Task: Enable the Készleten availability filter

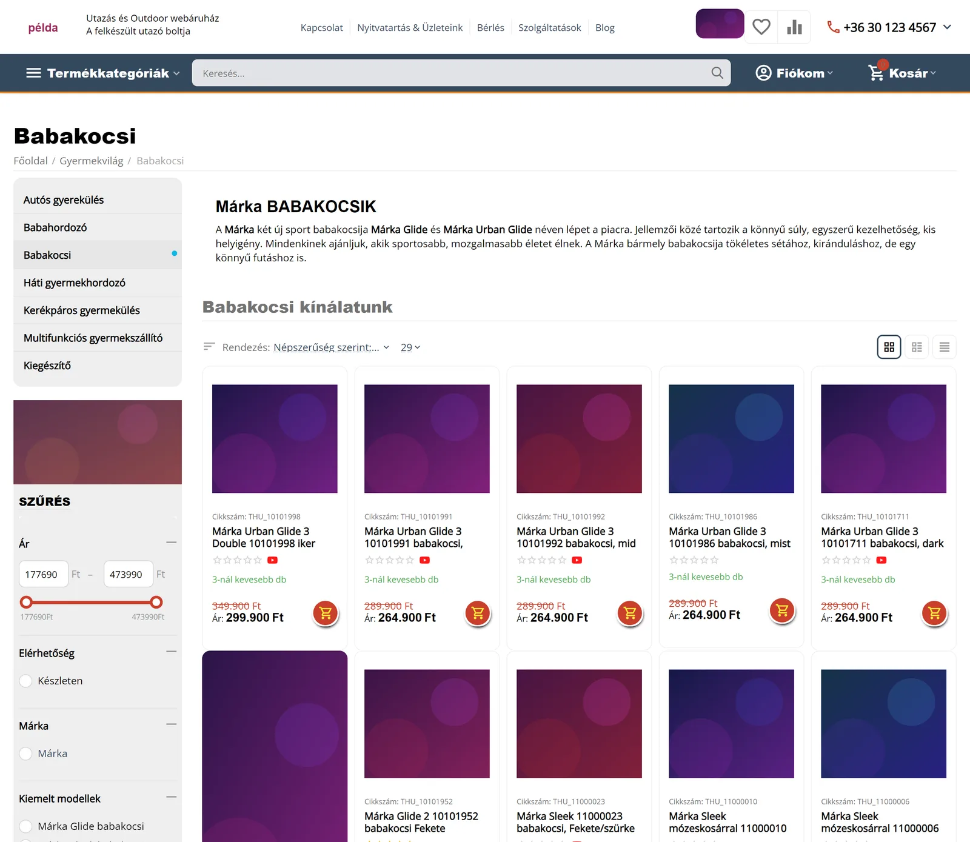Action: coord(26,681)
